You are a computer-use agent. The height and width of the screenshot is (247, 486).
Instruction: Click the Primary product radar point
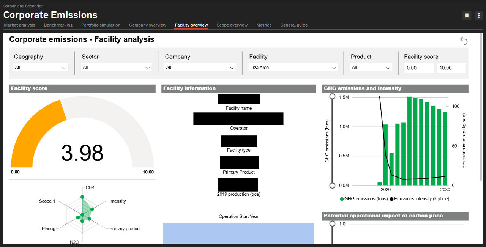tap(89, 219)
